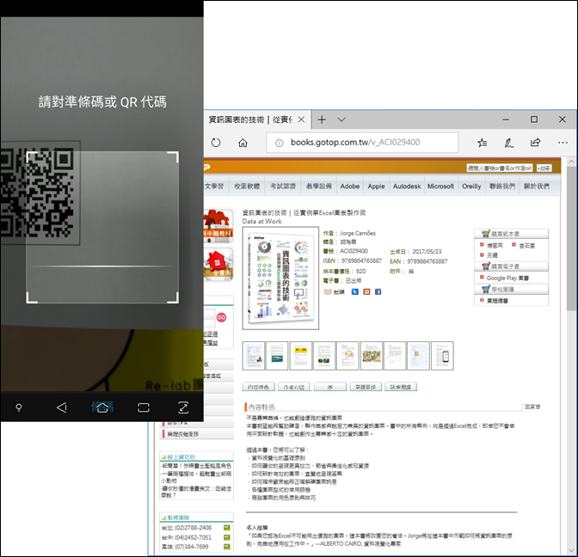
Task: Open the landscape photo sample page thumbnail
Action: coord(277,356)
